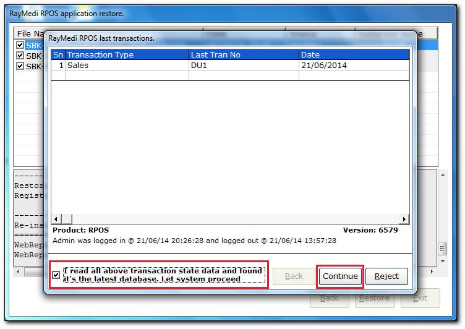The image size is (465, 329).
Task: Select the 21/06/2014 date cell
Action: click(354, 66)
